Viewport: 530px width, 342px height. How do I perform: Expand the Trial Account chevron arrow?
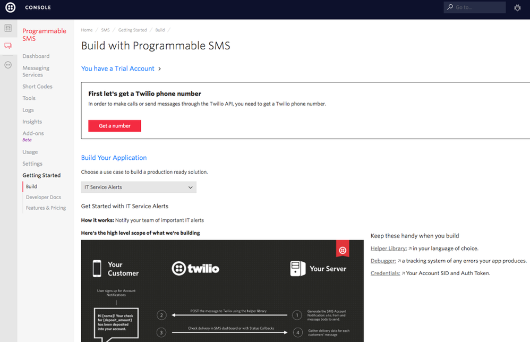159,69
